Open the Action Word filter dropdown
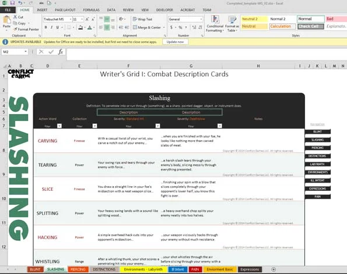 pos(59,126)
